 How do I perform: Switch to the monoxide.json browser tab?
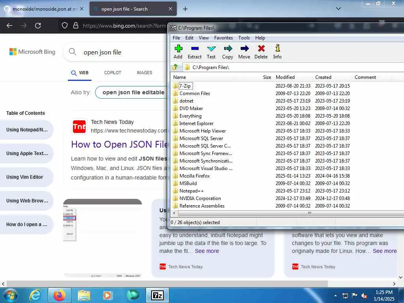[x=45, y=9]
